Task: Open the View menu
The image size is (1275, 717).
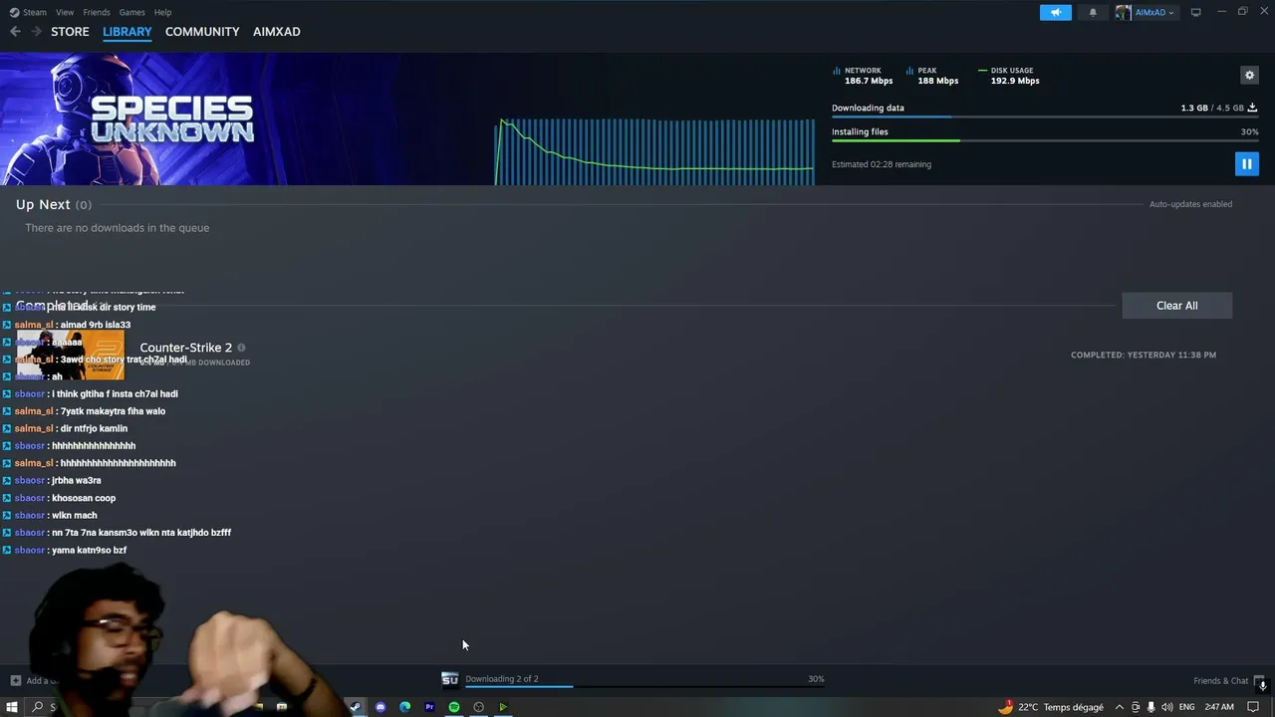Action: click(x=65, y=12)
